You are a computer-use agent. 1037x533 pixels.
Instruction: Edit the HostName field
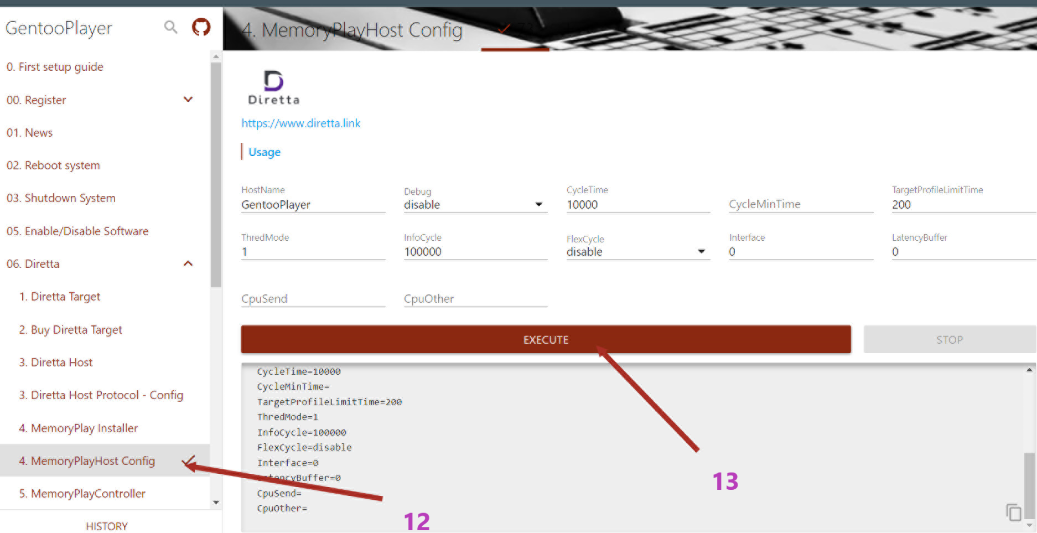coord(313,205)
